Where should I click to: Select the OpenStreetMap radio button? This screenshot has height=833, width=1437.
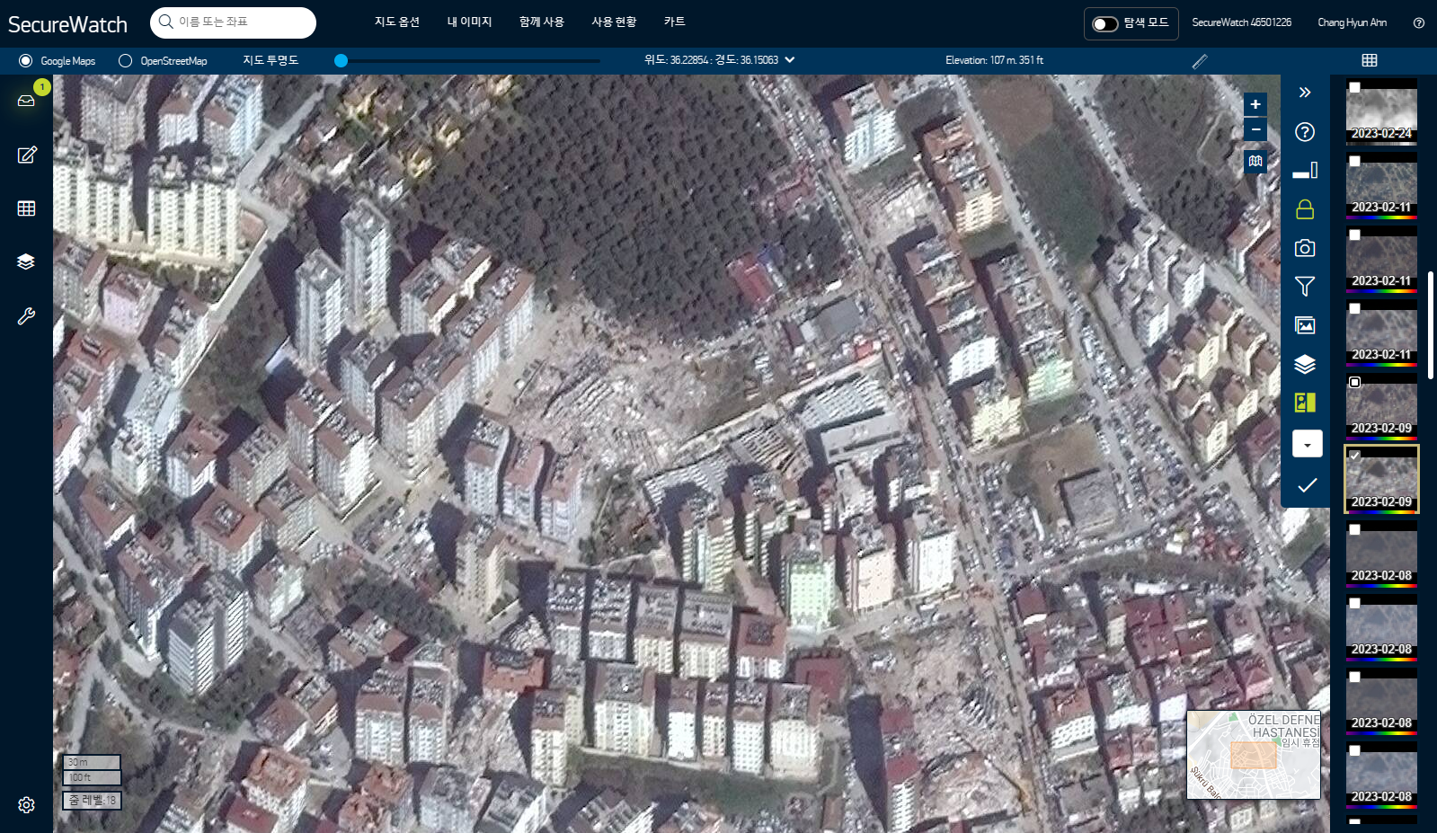point(126,61)
